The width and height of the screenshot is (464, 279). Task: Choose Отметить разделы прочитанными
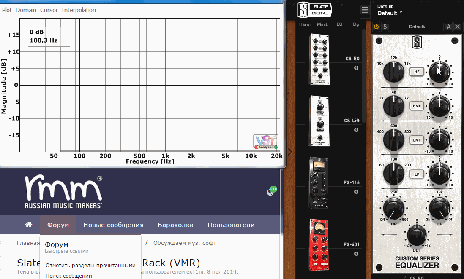coord(90,266)
